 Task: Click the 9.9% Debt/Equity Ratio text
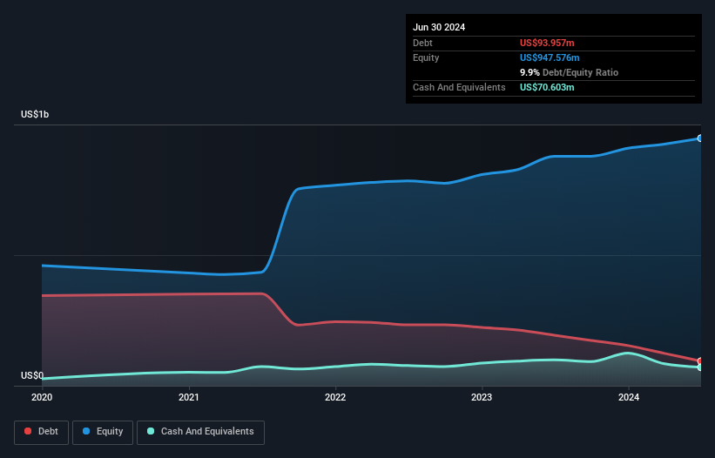pos(569,72)
